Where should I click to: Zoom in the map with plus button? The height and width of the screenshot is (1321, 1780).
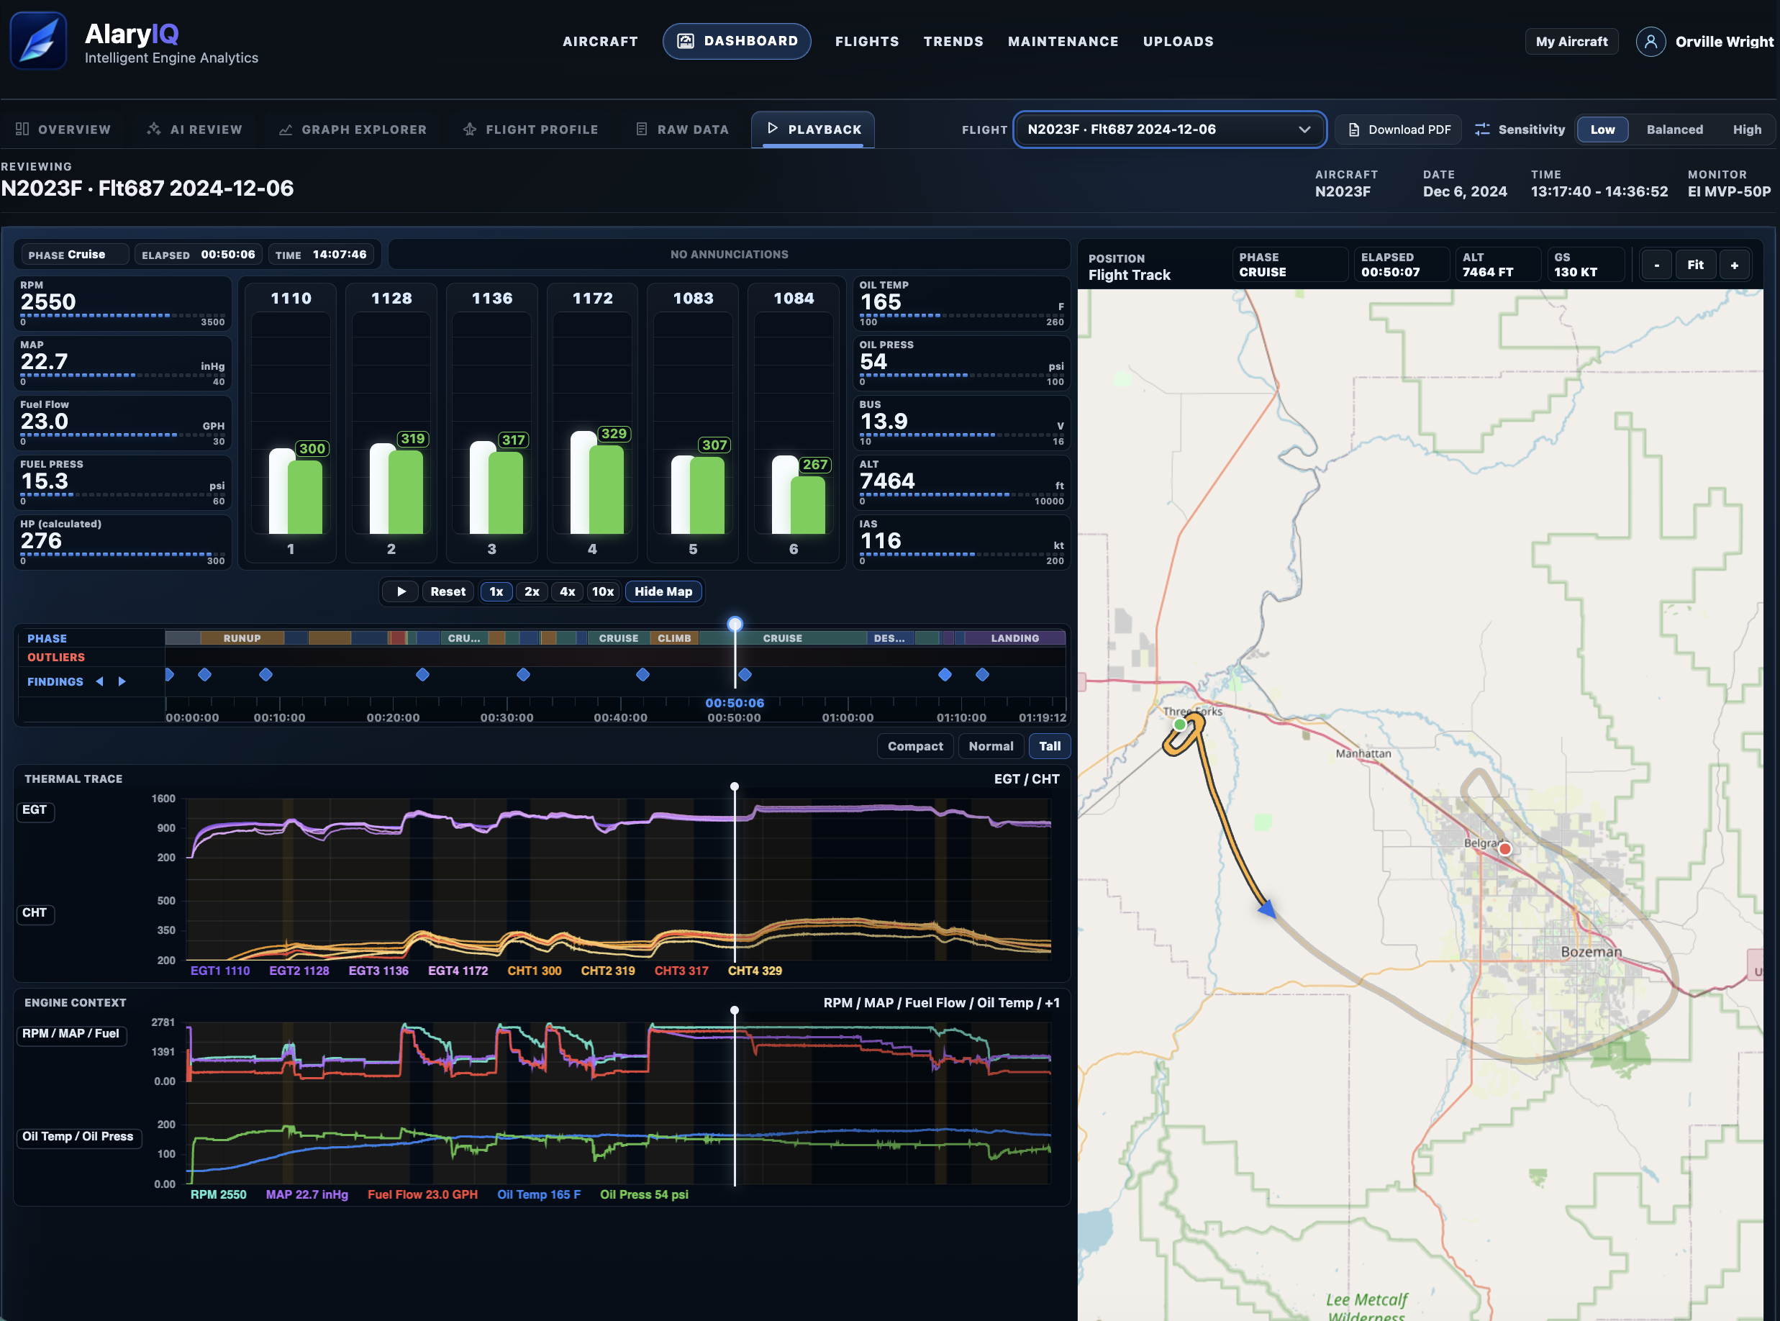1734,265
